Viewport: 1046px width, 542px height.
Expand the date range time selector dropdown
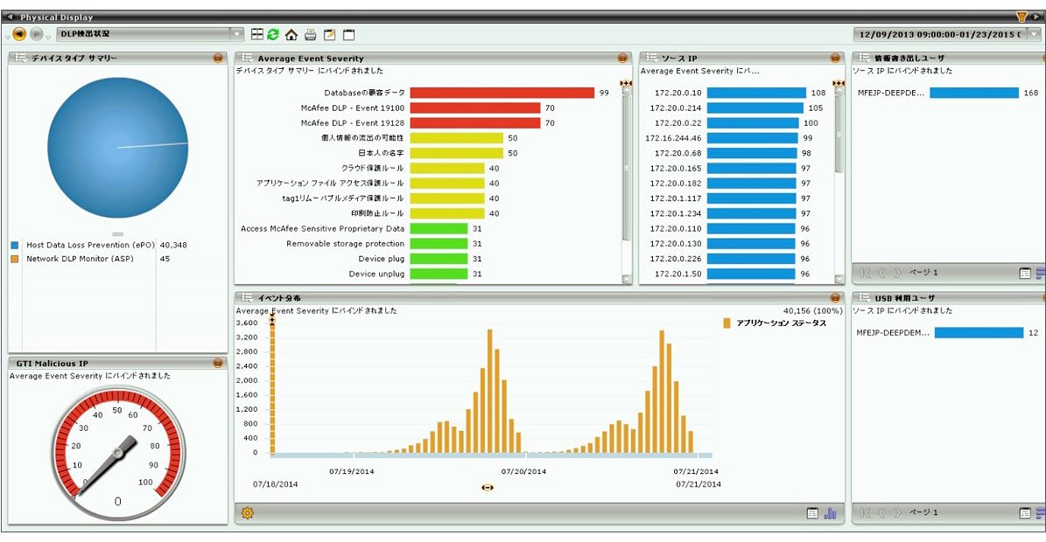(1034, 34)
